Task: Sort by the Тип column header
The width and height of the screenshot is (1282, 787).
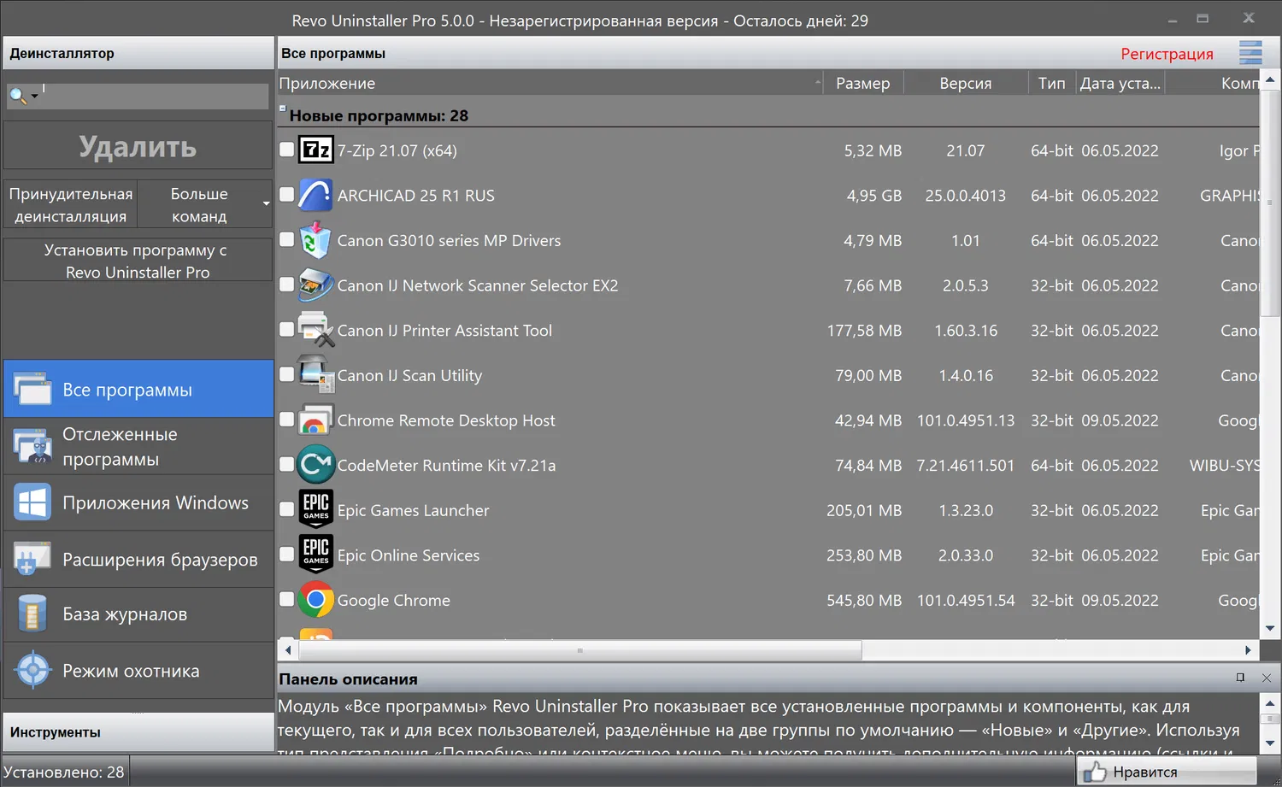Action: click(1052, 84)
